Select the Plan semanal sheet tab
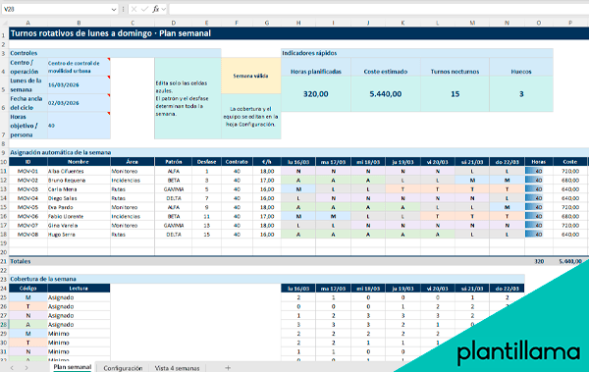The width and height of the screenshot is (589, 372). click(x=72, y=367)
